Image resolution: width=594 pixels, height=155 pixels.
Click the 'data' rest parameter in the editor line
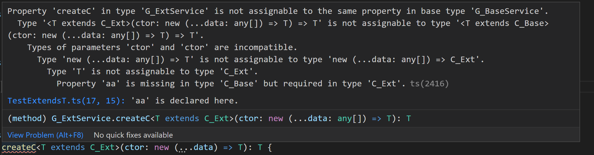click(x=203, y=147)
